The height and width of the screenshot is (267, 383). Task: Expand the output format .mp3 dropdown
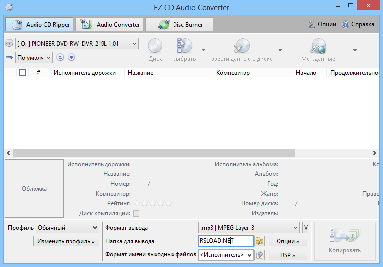click(x=248, y=228)
